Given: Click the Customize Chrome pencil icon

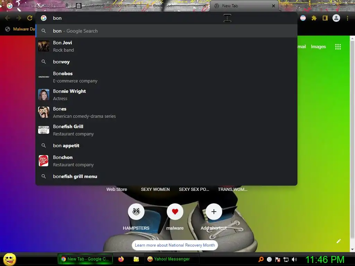Looking at the screenshot, I should [x=338, y=241].
